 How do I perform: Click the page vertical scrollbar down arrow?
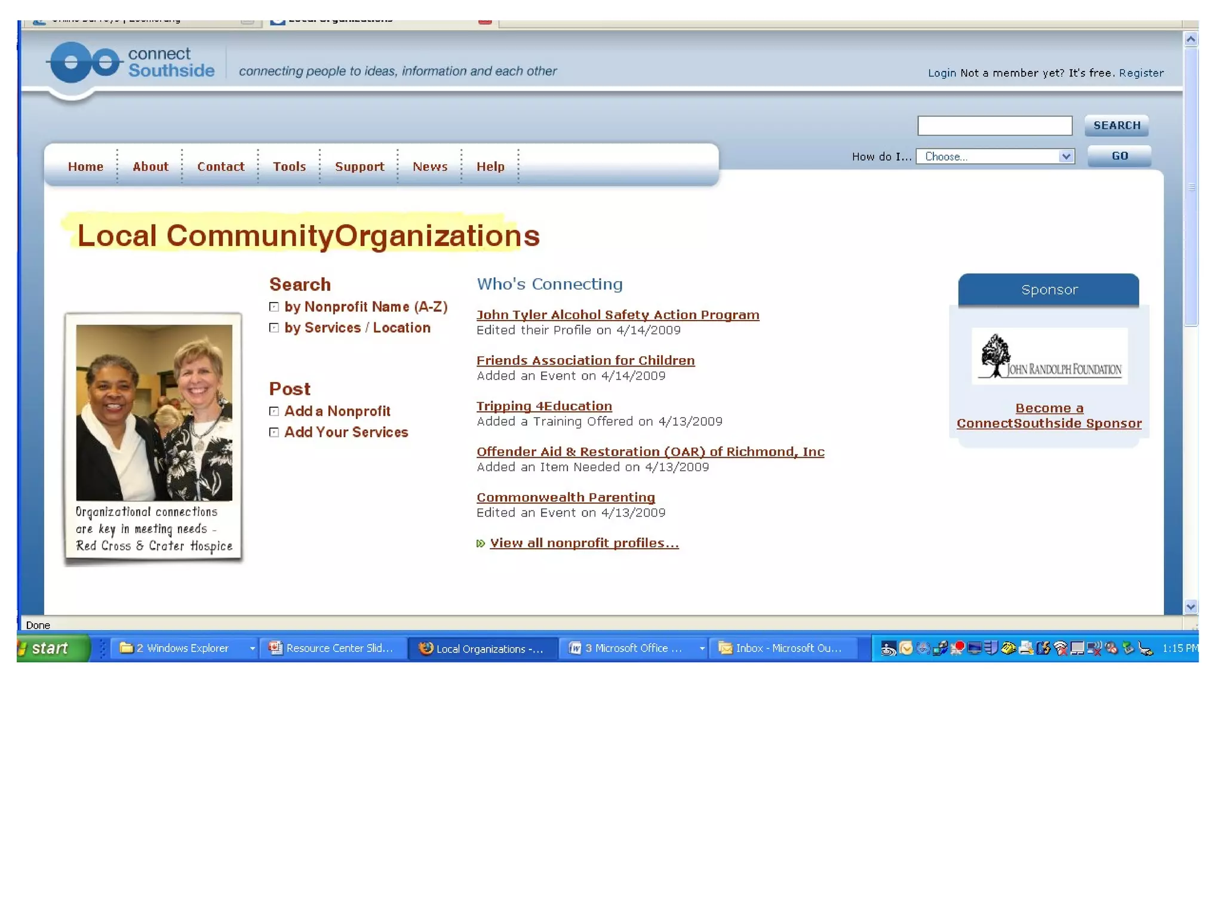coord(1190,607)
